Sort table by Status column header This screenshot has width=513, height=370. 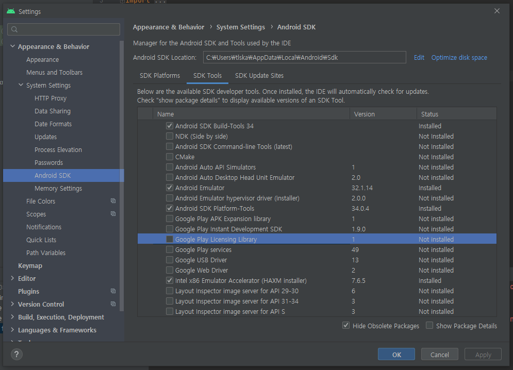coord(457,114)
